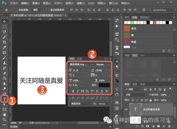Select the Hand tool
Viewport: 177px width, 129px height.
[4, 115]
